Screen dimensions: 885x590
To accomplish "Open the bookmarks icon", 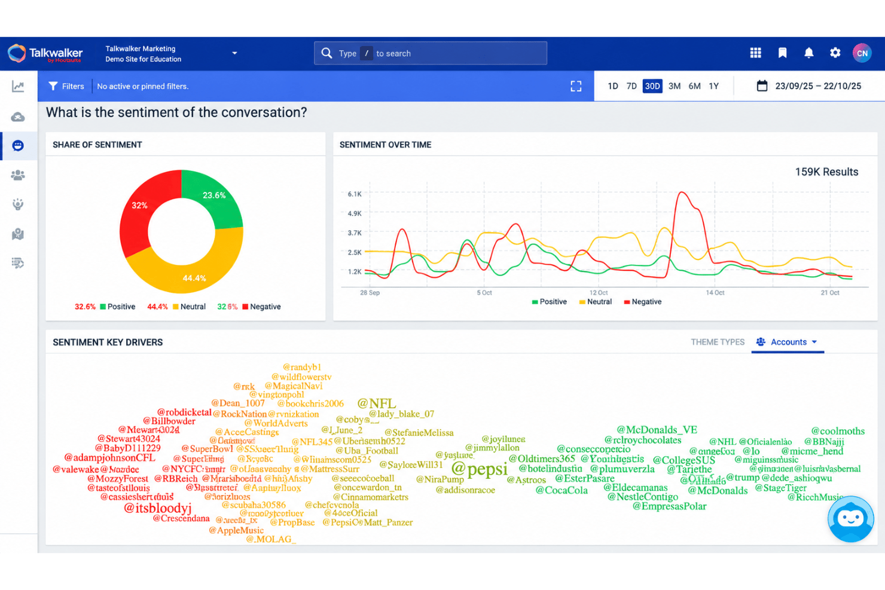I will click(782, 53).
